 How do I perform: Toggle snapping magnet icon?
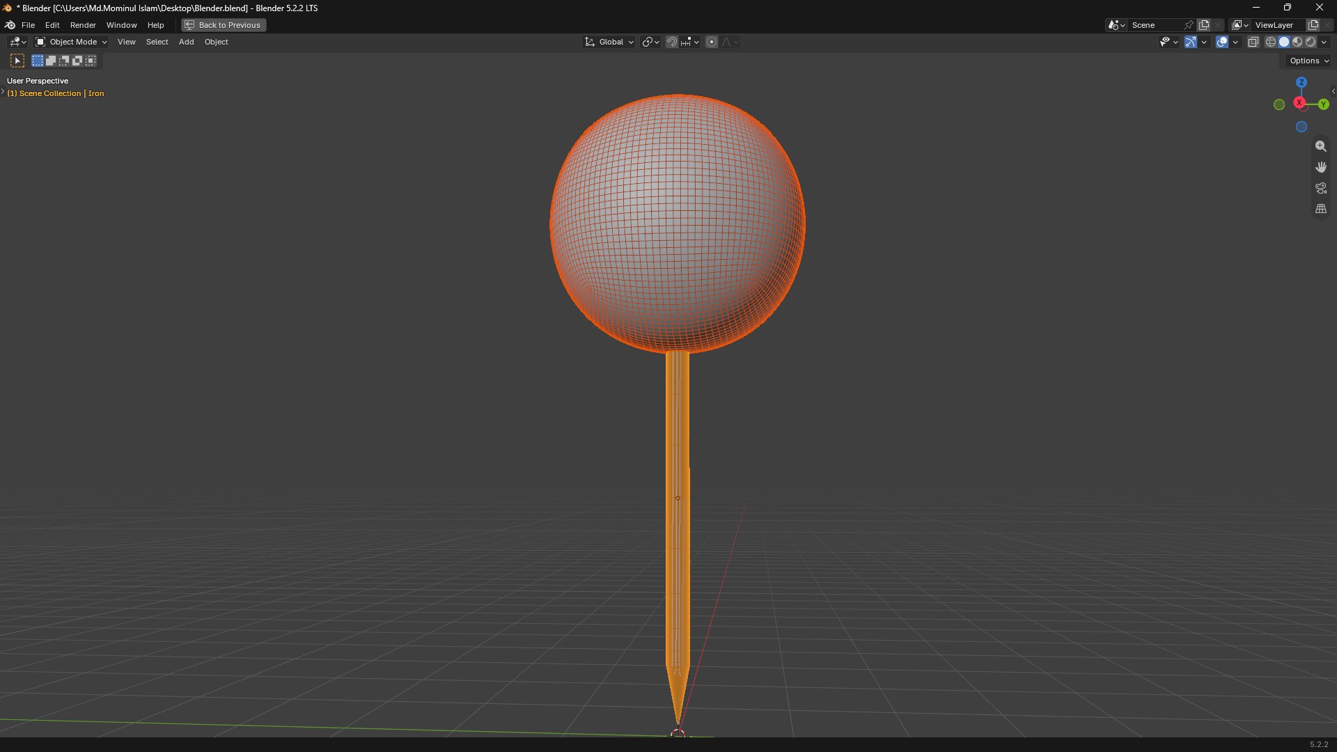pyautogui.click(x=671, y=42)
